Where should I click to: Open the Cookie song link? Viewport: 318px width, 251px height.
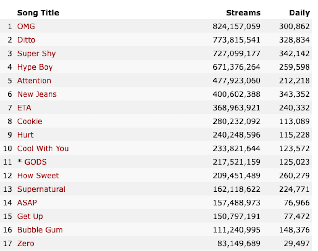(30, 121)
